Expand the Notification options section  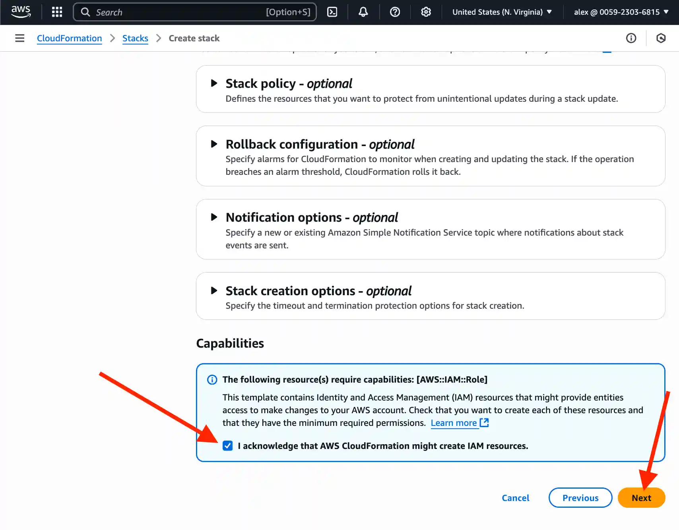pyautogui.click(x=214, y=217)
